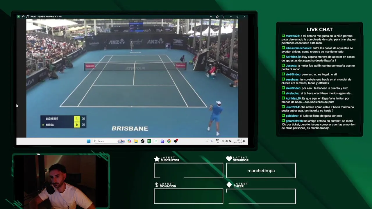This screenshot has width=372, height=209.
Task: Click the Latest Suscriptor star icon
Action: point(157,159)
